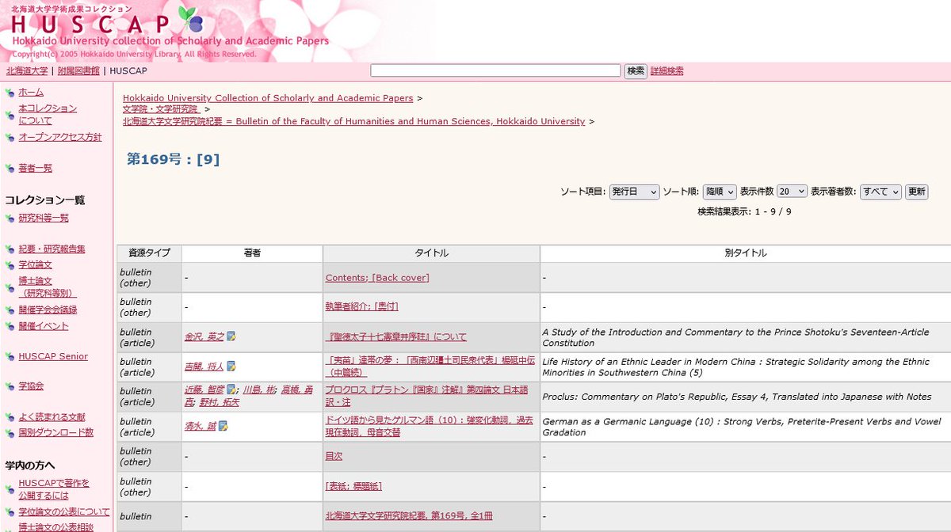The height and width of the screenshot is (532, 951).
Task: Follow the 文学院・文学研究院 breadcrumb link
Action: (x=162, y=109)
